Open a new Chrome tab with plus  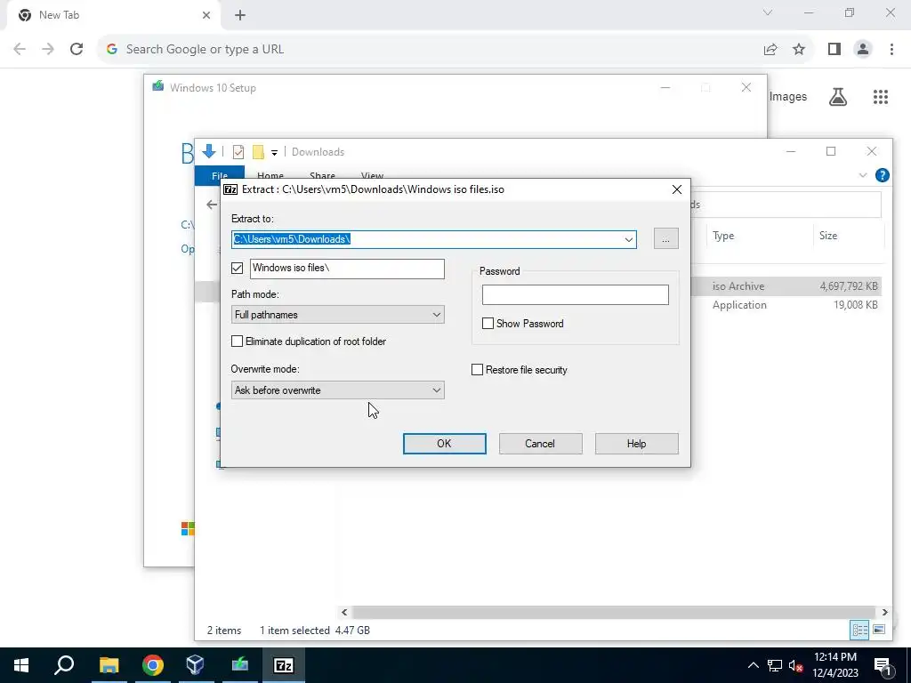tap(240, 16)
